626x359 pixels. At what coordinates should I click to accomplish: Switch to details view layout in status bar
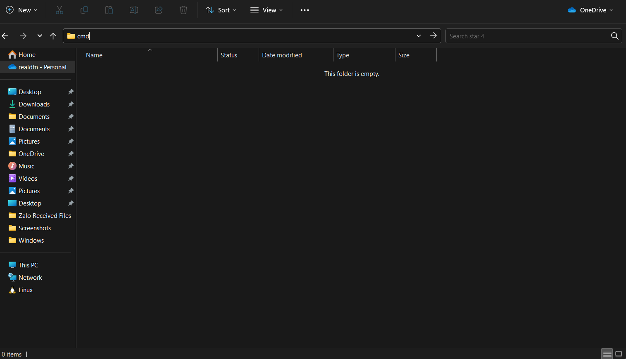607,354
